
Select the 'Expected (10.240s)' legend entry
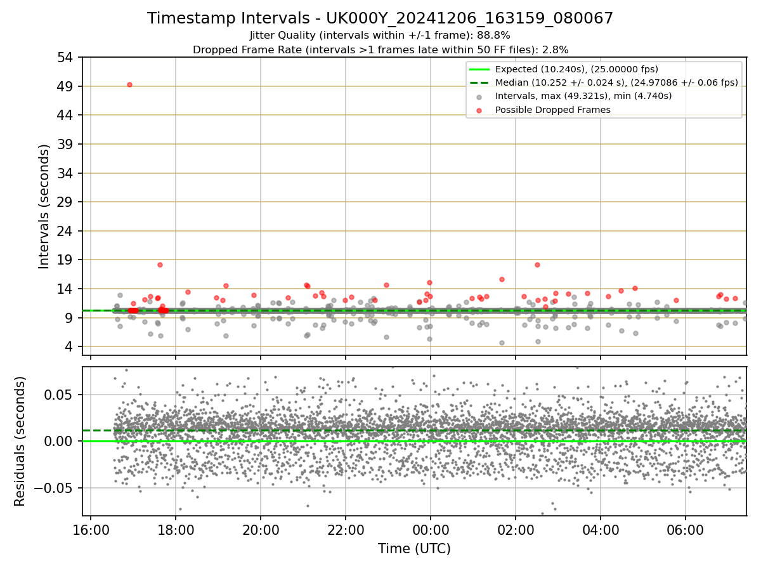tap(576, 69)
